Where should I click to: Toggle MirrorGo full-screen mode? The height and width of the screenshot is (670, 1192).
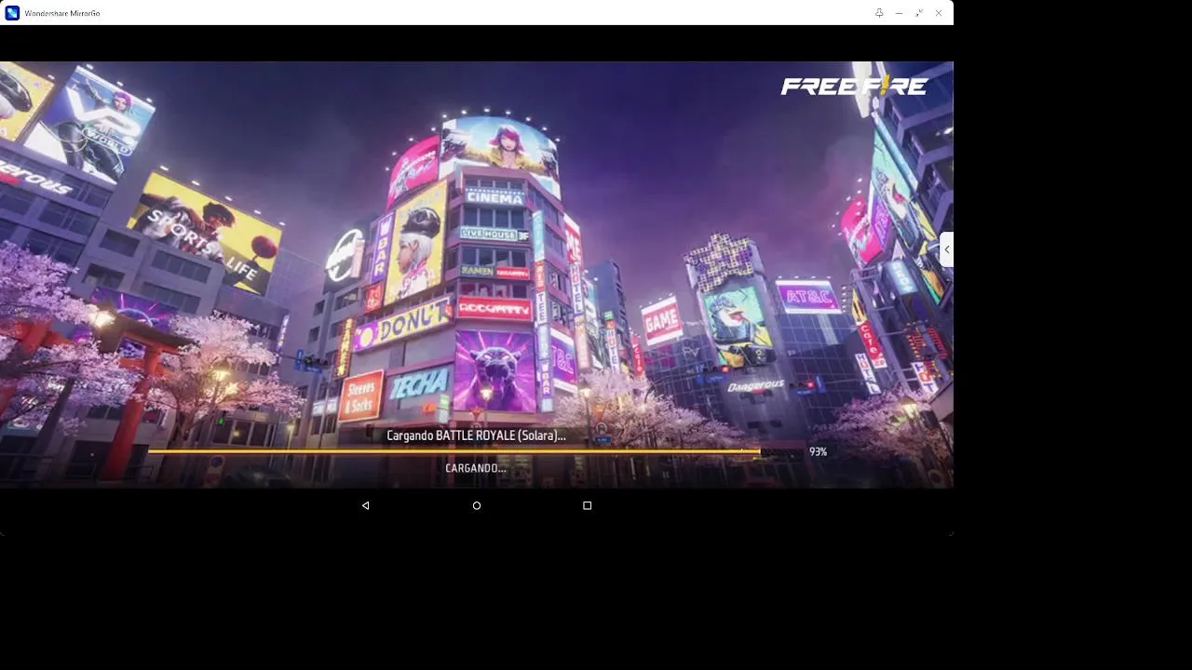[919, 13]
